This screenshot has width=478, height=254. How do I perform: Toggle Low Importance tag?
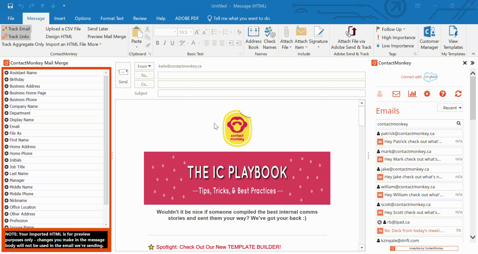click(x=395, y=46)
